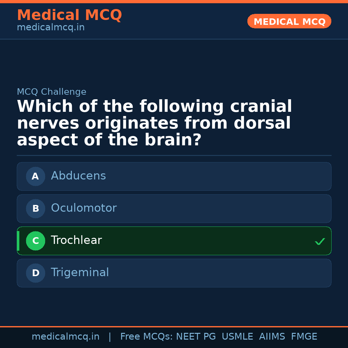Switch to the NEET PG section
The height and width of the screenshot is (348, 348).
pos(196,336)
